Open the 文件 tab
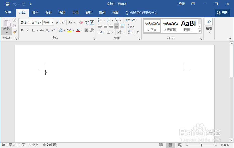This screenshot has height=148, width=234. [x=8, y=12]
